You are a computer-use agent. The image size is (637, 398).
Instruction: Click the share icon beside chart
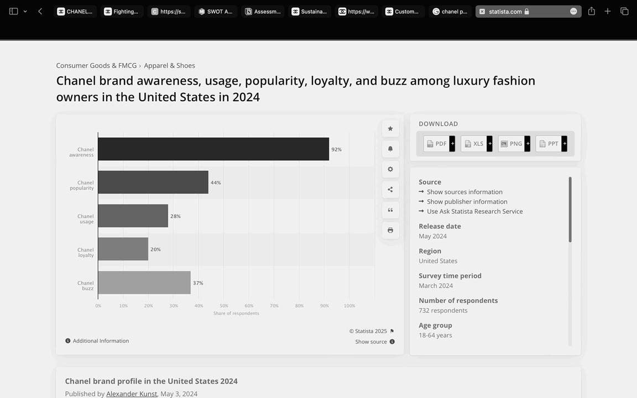tap(390, 190)
